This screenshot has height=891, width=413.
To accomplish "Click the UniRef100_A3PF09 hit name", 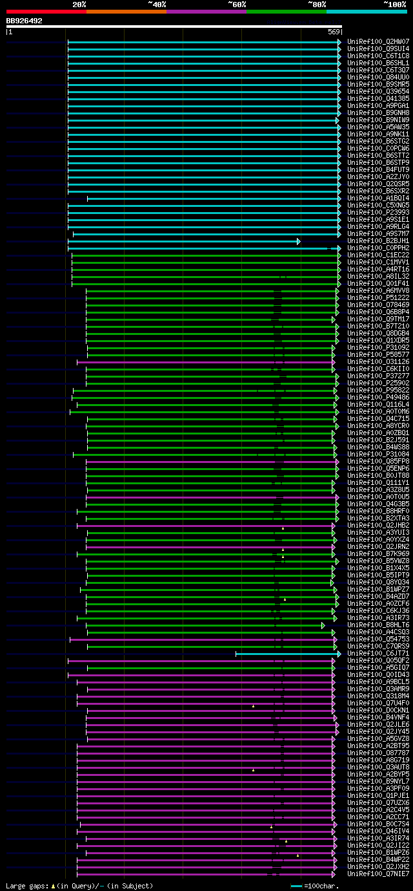I will pyautogui.click(x=378, y=789).
